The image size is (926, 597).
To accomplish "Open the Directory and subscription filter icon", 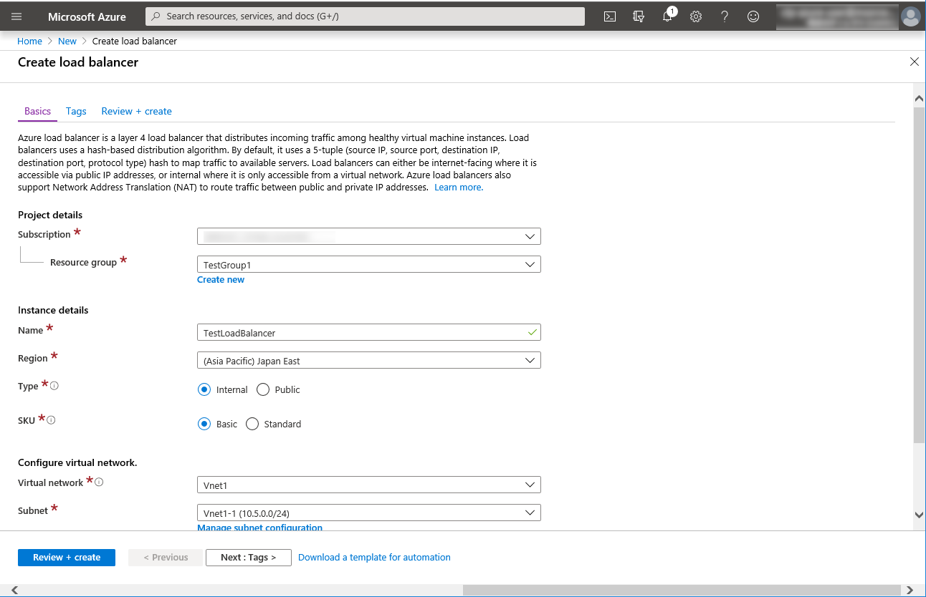I will click(x=638, y=16).
